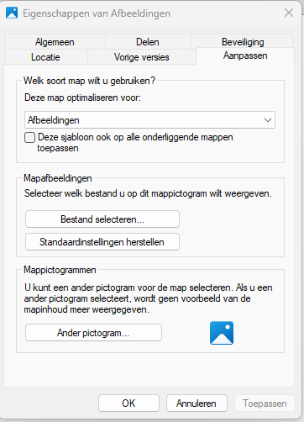The image size is (304, 422).
Task: Close the Eigenschappen van Afbeeldingen dialog
Action: pyautogui.click(x=289, y=13)
